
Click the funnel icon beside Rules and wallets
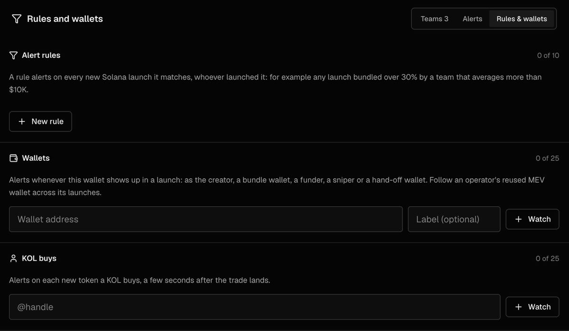tap(17, 19)
